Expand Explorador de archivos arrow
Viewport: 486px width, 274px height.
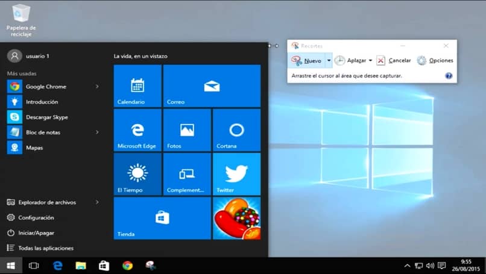[97, 202]
